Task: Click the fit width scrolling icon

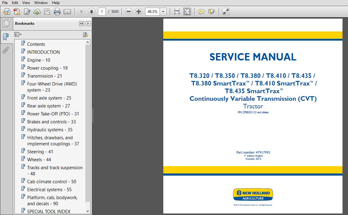Action: [177, 12]
